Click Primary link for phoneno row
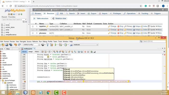169x95 pixels. (128, 33)
